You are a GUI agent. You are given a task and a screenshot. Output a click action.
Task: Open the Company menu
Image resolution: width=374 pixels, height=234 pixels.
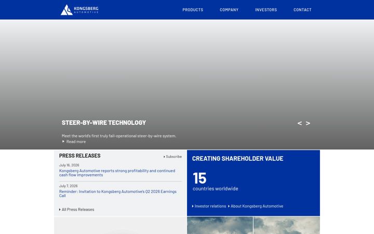pyautogui.click(x=229, y=10)
